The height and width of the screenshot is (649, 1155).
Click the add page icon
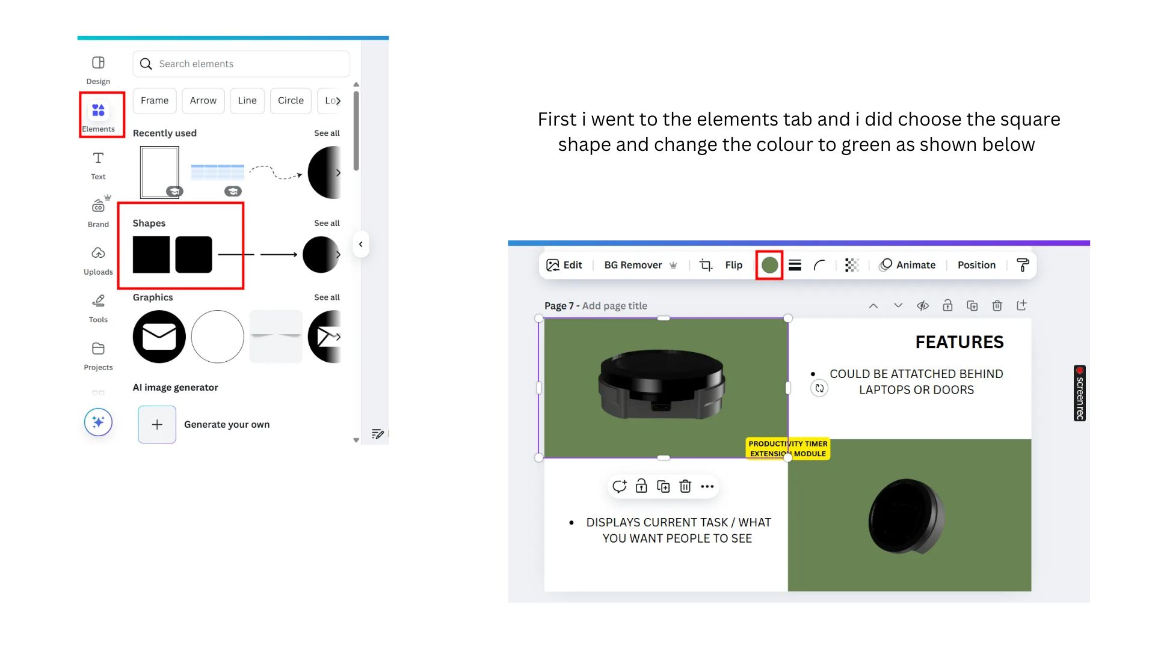(1021, 305)
